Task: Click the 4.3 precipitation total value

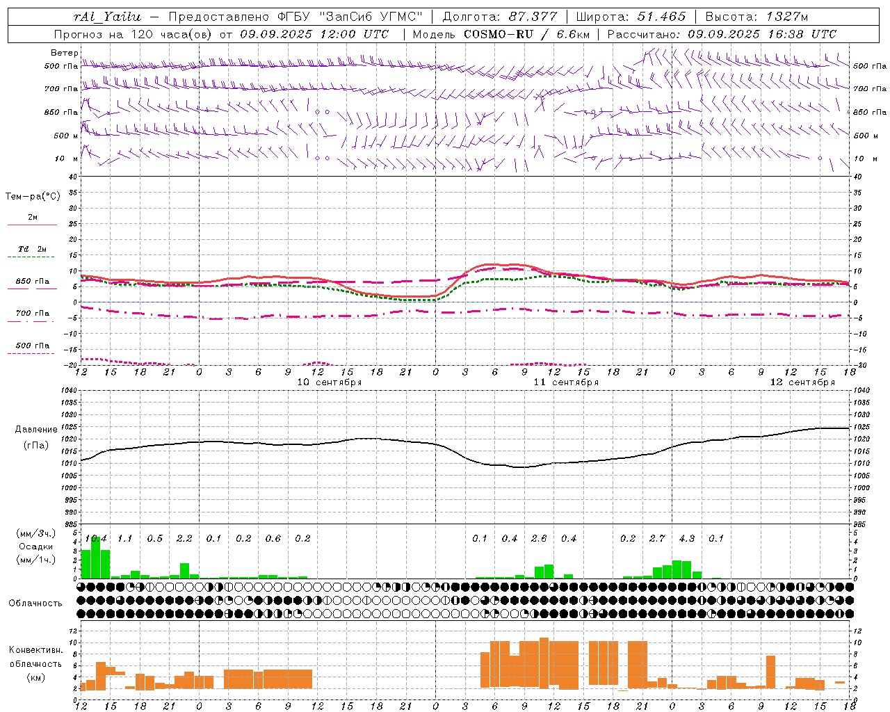Action: [x=687, y=539]
